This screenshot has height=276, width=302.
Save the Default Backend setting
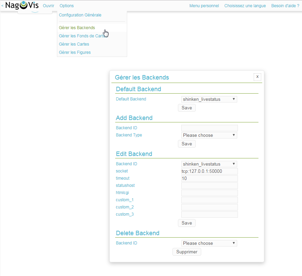(x=186, y=108)
